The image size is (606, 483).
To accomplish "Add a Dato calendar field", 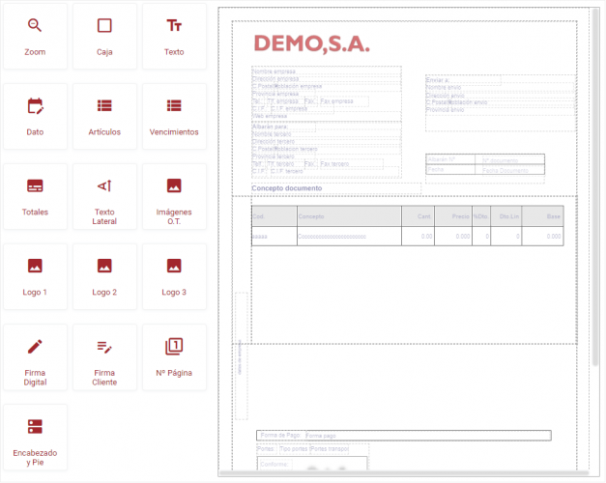I will click(35, 116).
